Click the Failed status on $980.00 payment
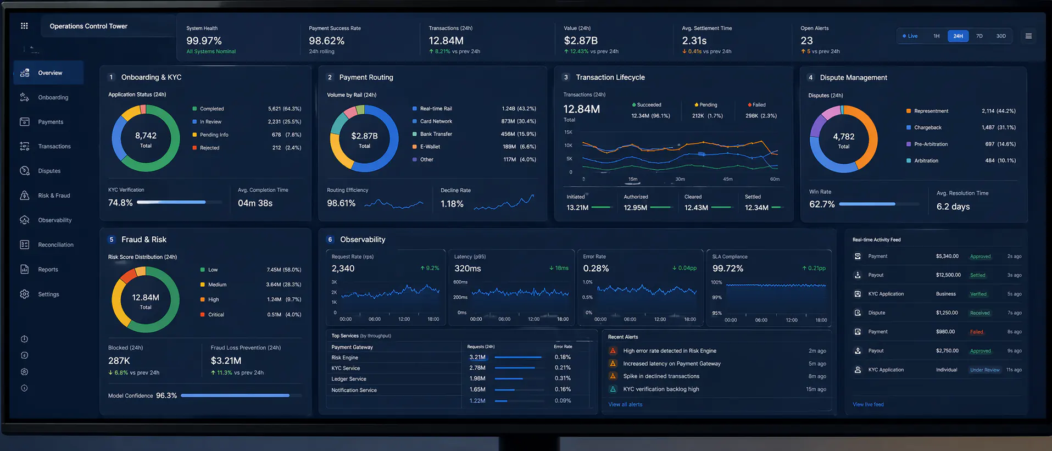Screen dimensions: 1052x451 pyautogui.click(x=977, y=332)
